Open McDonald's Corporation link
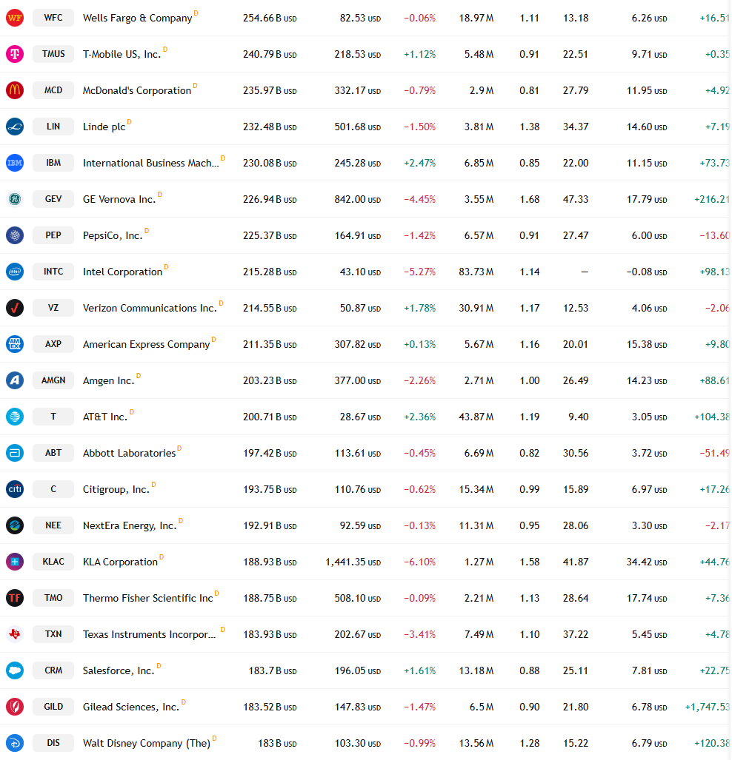This screenshot has height=760, width=732. pyautogui.click(x=137, y=90)
